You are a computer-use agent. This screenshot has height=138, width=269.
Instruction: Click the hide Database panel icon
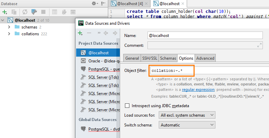pos(103,3)
